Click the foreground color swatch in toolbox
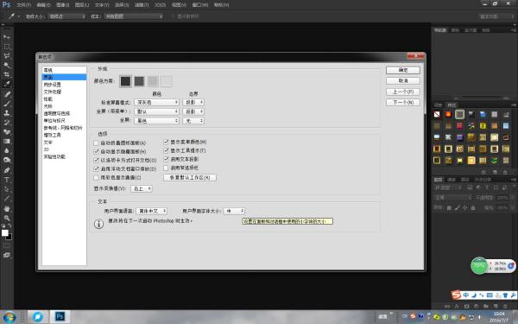The image size is (518, 324). pos(5,233)
